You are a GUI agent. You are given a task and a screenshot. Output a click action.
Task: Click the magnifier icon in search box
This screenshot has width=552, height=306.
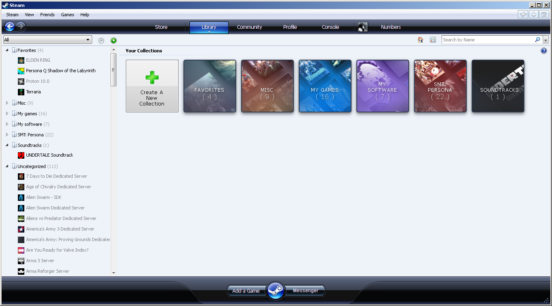click(538, 40)
